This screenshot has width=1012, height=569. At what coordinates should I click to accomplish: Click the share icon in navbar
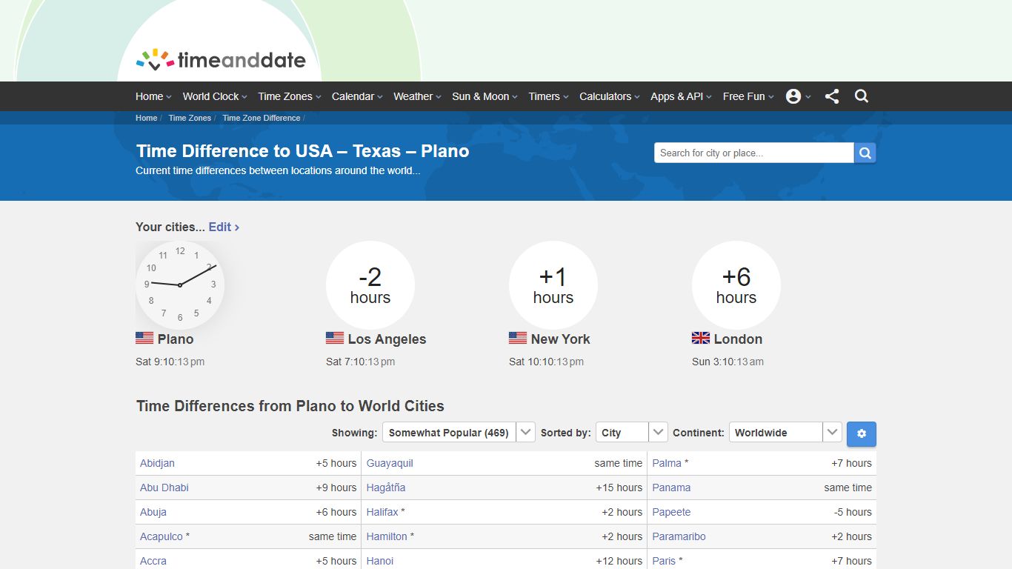pyautogui.click(x=832, y=96)
